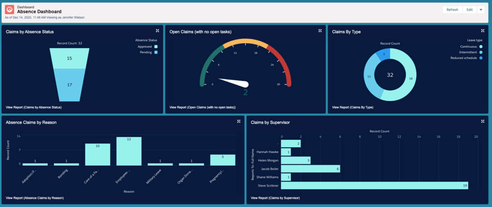Open the dropdown arrow next to Edit
492x207 pixels.
(x=481, y=10)
